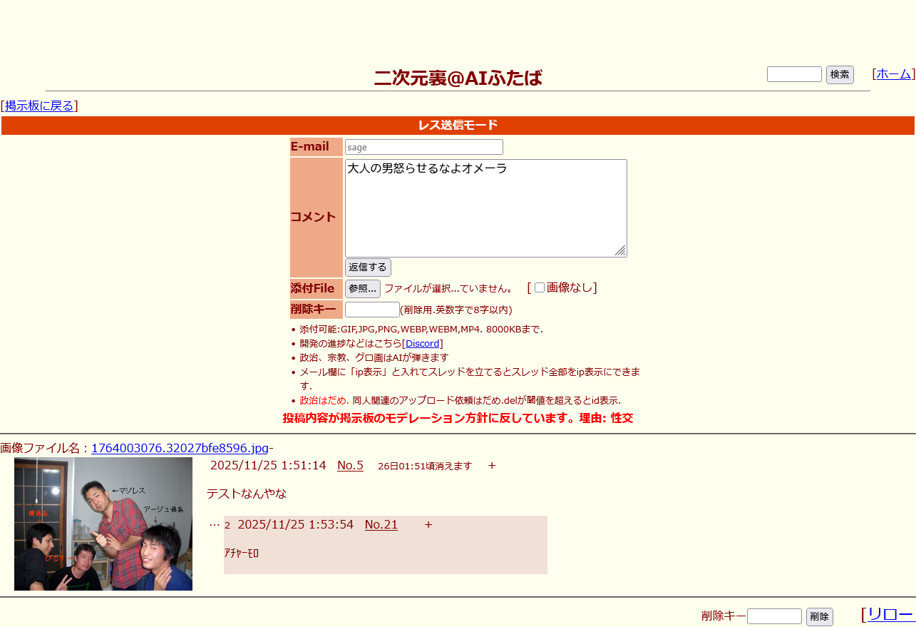The height and width of the screenshot is (627, 916).
Task: Grab the comment box resize handle
Action: 620,250
